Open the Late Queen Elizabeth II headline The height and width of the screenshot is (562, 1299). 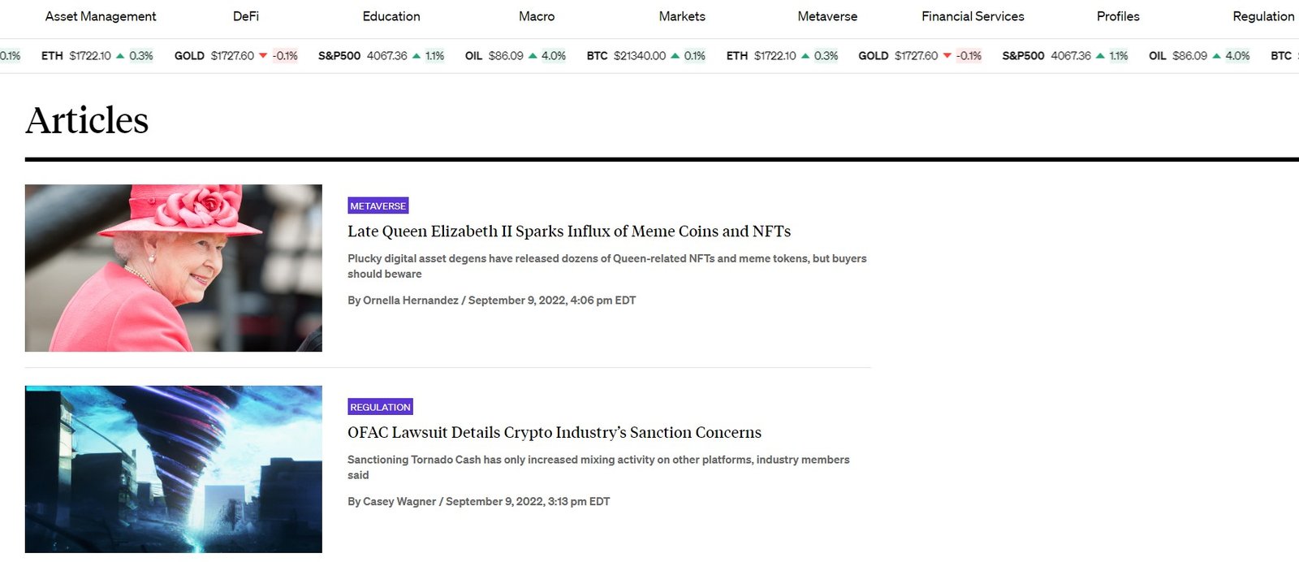tap(569, 231)
